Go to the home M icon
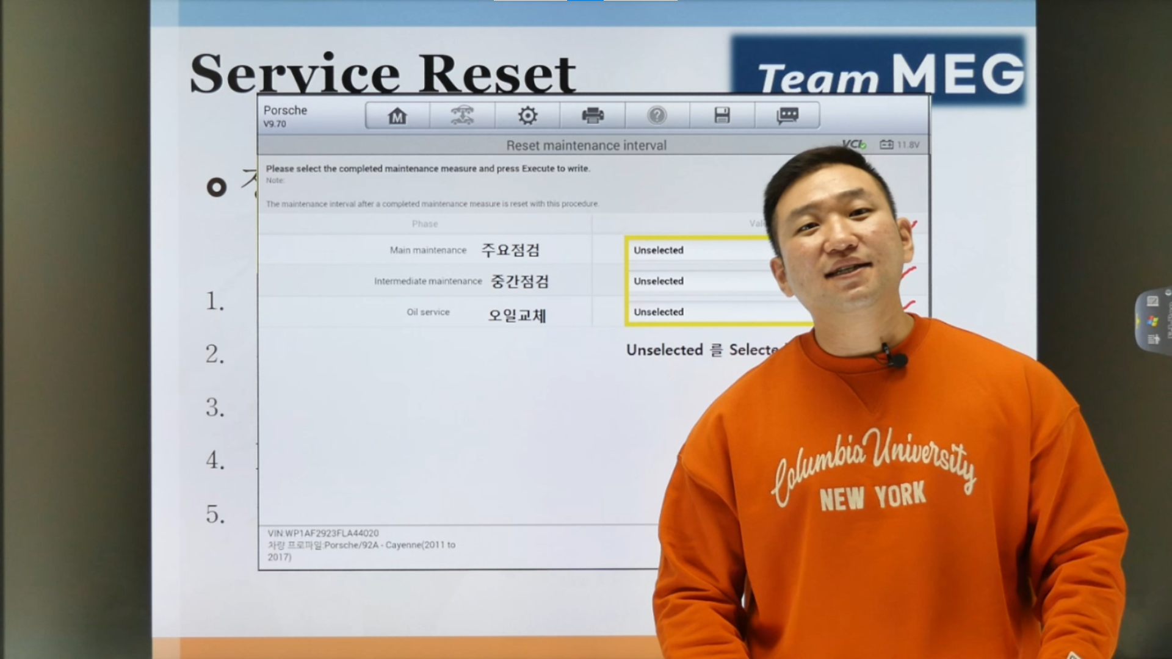This screenshot has width=1172, height=659. click(x=397, y=115)
